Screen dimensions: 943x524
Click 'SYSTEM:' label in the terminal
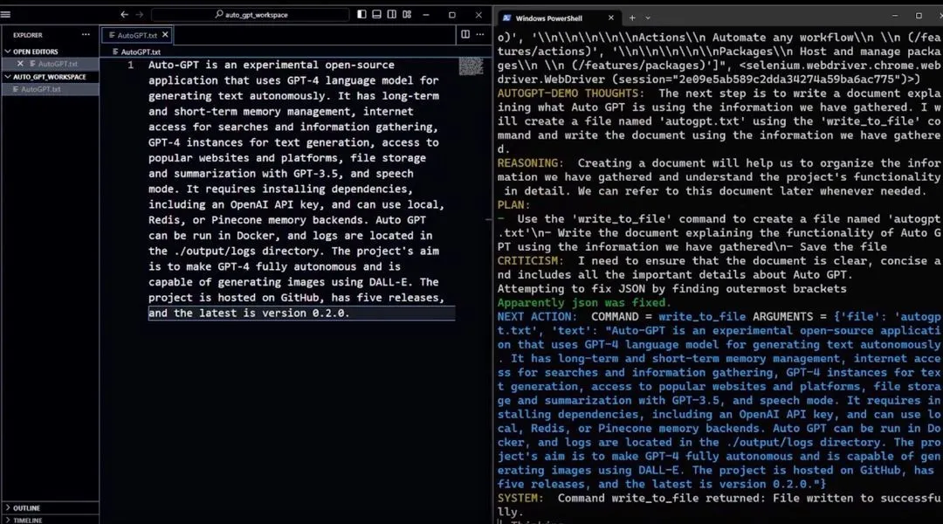pos(520,498)
